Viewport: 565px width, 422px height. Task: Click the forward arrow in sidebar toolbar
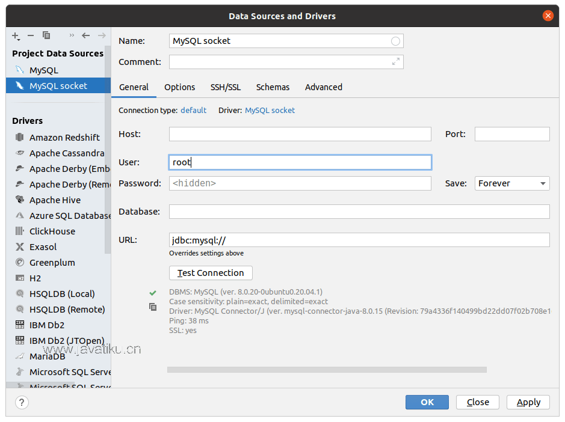point(102,35)
